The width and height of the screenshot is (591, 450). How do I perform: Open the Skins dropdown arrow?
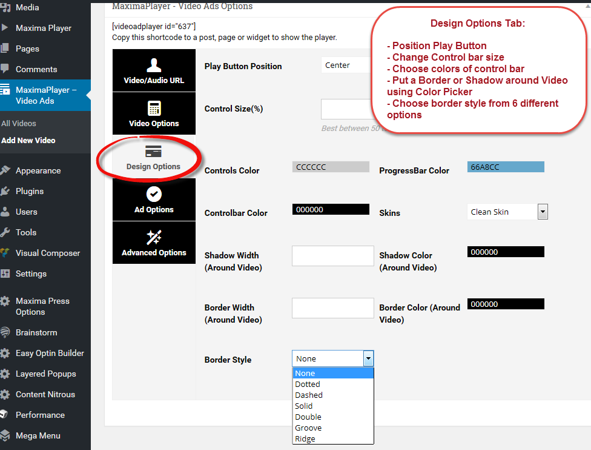[543, 212]
